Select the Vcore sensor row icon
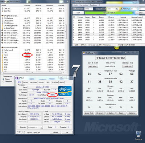 tap(2, 55)
